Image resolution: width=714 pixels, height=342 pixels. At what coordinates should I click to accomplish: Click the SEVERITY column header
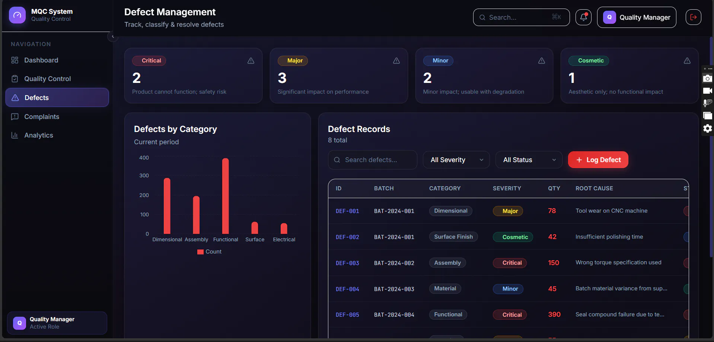[x=507, y=188]
